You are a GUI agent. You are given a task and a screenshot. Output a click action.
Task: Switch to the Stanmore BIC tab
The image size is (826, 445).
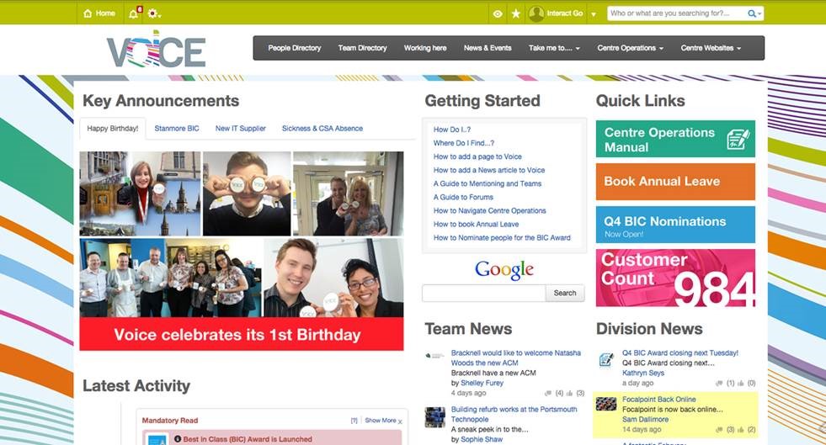[x=177, y=129]
